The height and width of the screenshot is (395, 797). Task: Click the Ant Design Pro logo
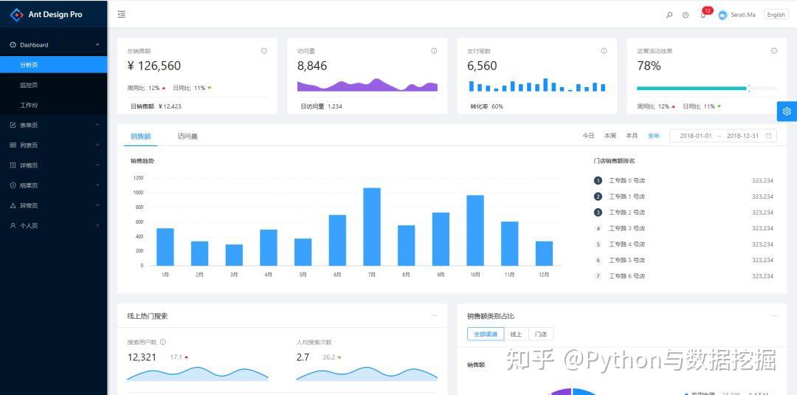point(17,15)
